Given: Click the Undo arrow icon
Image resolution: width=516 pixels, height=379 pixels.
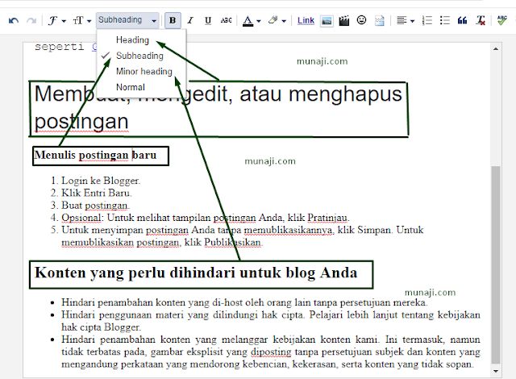Looking at the screenshot, I should (14, 21).
